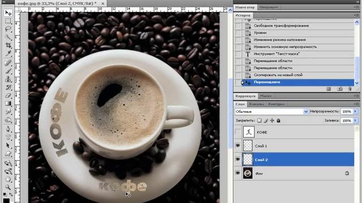The image size is (362, 203).
Task: Select the КОФЕ text layer thumbnail
Action: (249, 132)
